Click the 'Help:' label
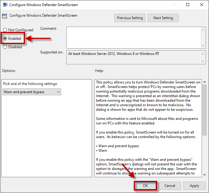This screenshot has width=209, height=193. click(99, 71)
